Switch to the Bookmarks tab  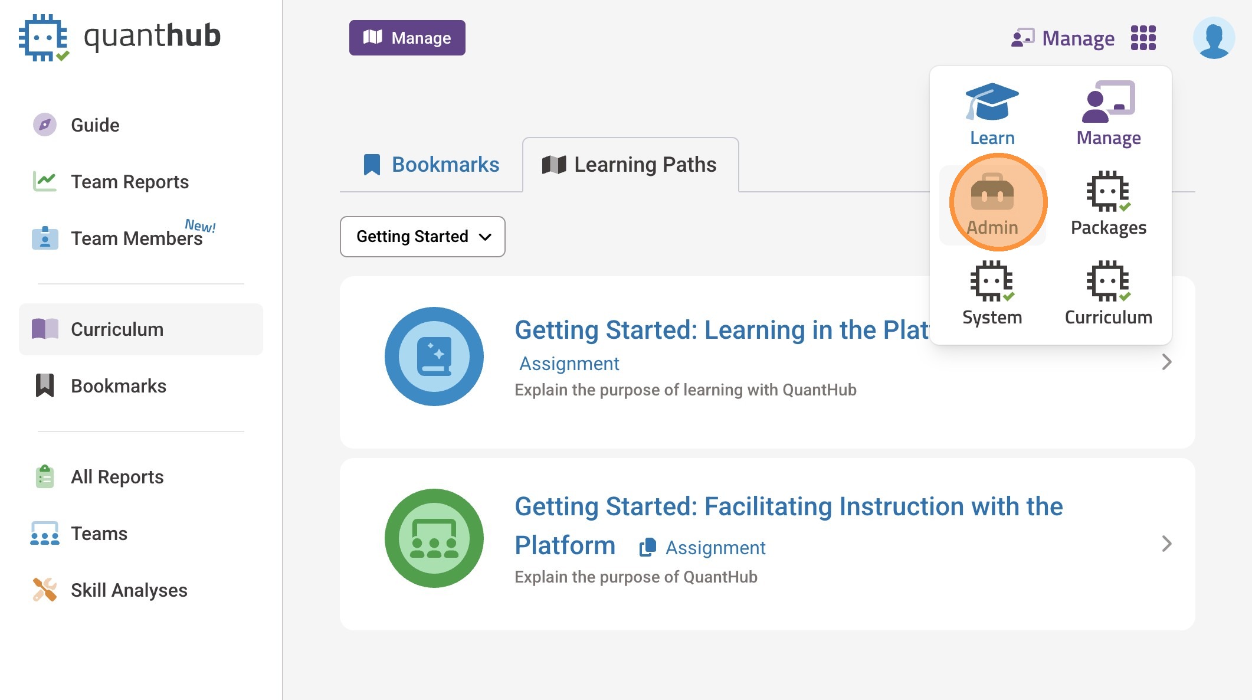[x=431, y=165]
